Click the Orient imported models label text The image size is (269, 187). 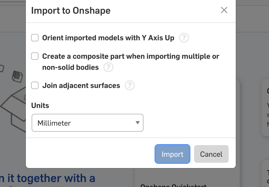pyautogui.click(x=108, y=38)
